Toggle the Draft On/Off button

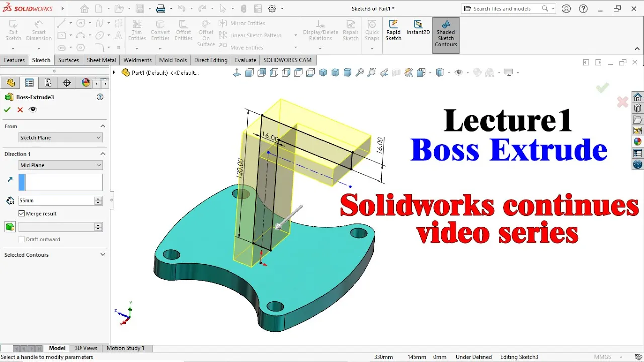point(10,227)
